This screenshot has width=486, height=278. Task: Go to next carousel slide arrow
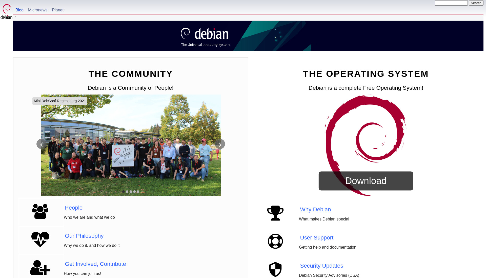click(220, 144)
